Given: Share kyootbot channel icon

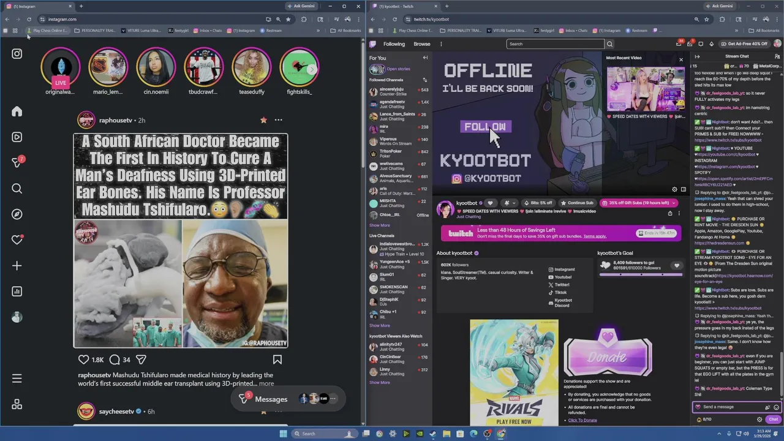Looking at the screenshot, I should 669,214.
